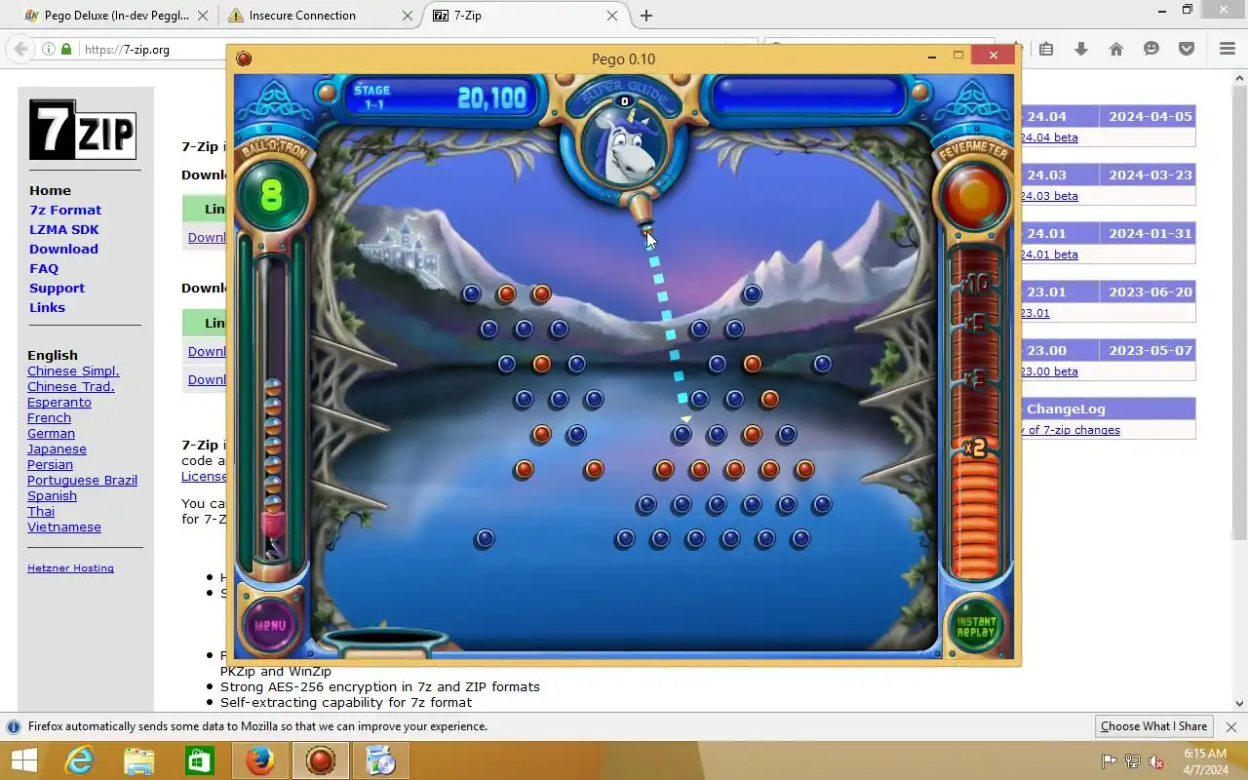Open the Hetzner Hosting link
Viewport: 1248px width, 780px height.
[x=70, y=567]
